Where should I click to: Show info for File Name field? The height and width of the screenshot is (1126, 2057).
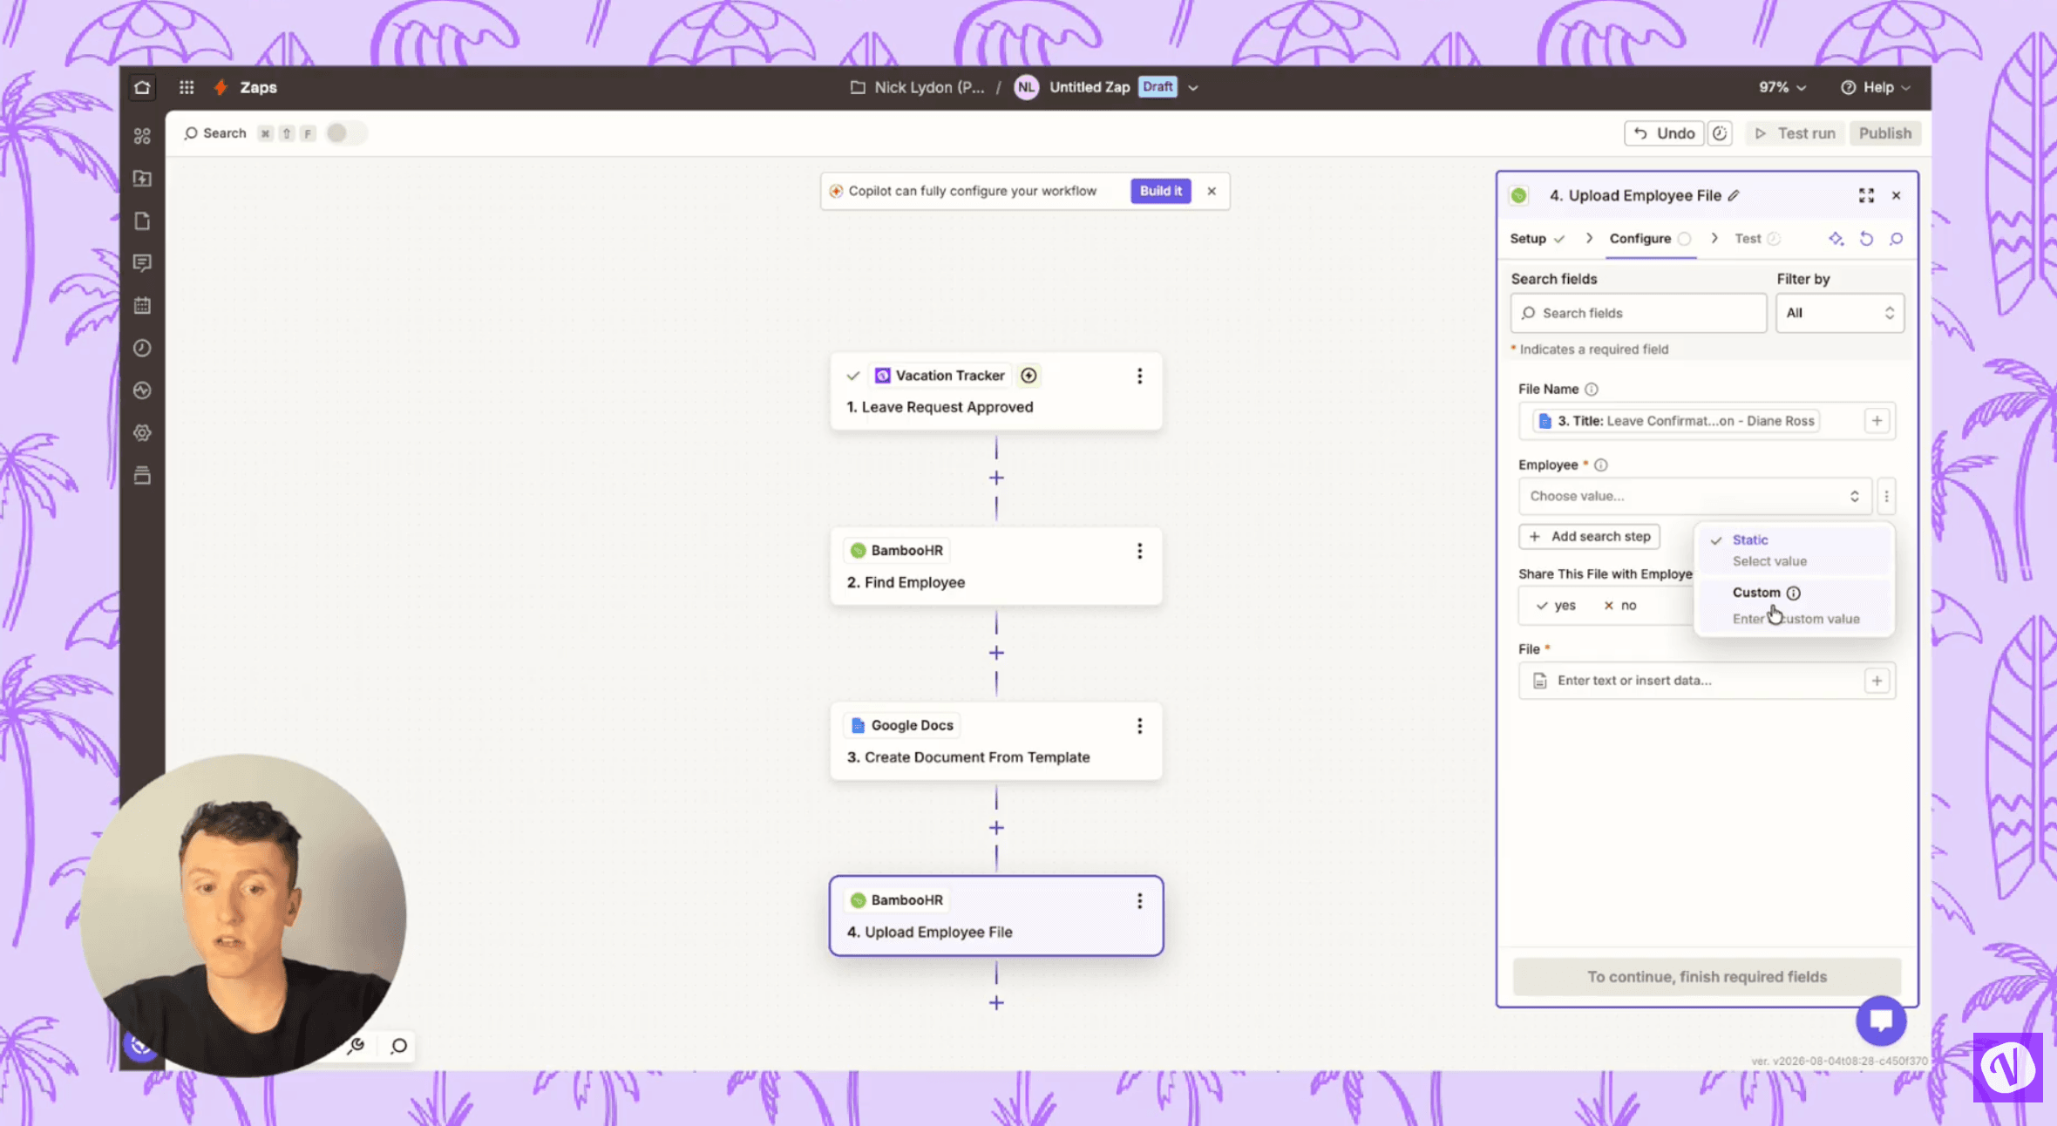[x=1591, y=390]
